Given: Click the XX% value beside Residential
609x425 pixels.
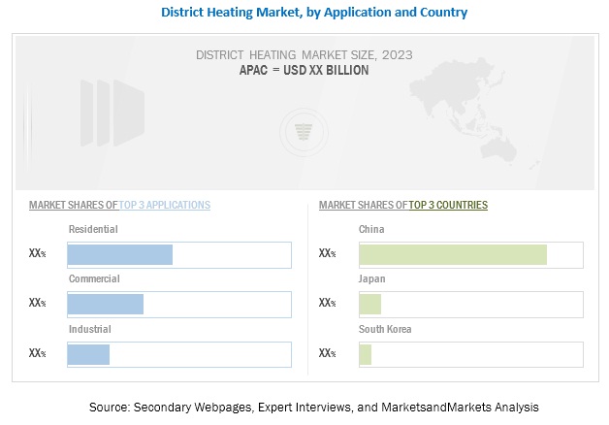Looking at the screenshot, I should (x=38, y=254).
